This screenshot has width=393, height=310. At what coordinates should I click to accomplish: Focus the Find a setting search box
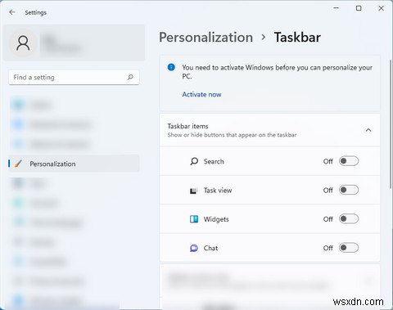[x=74, y=77]
